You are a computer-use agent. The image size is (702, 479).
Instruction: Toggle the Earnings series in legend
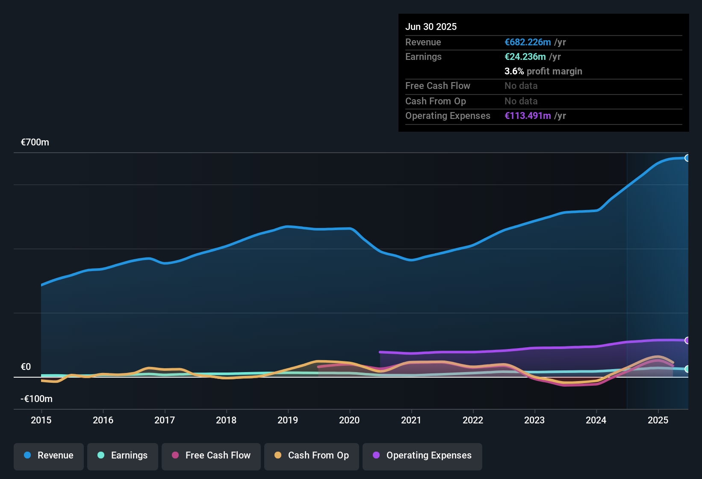[x=123, y=455]
